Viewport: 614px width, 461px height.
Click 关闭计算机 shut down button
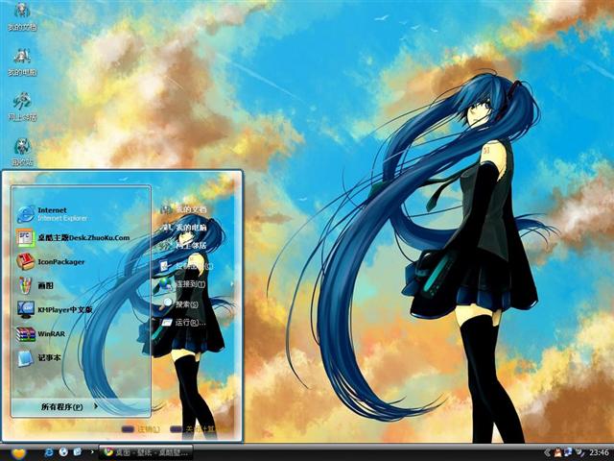(x=194, y=429)
